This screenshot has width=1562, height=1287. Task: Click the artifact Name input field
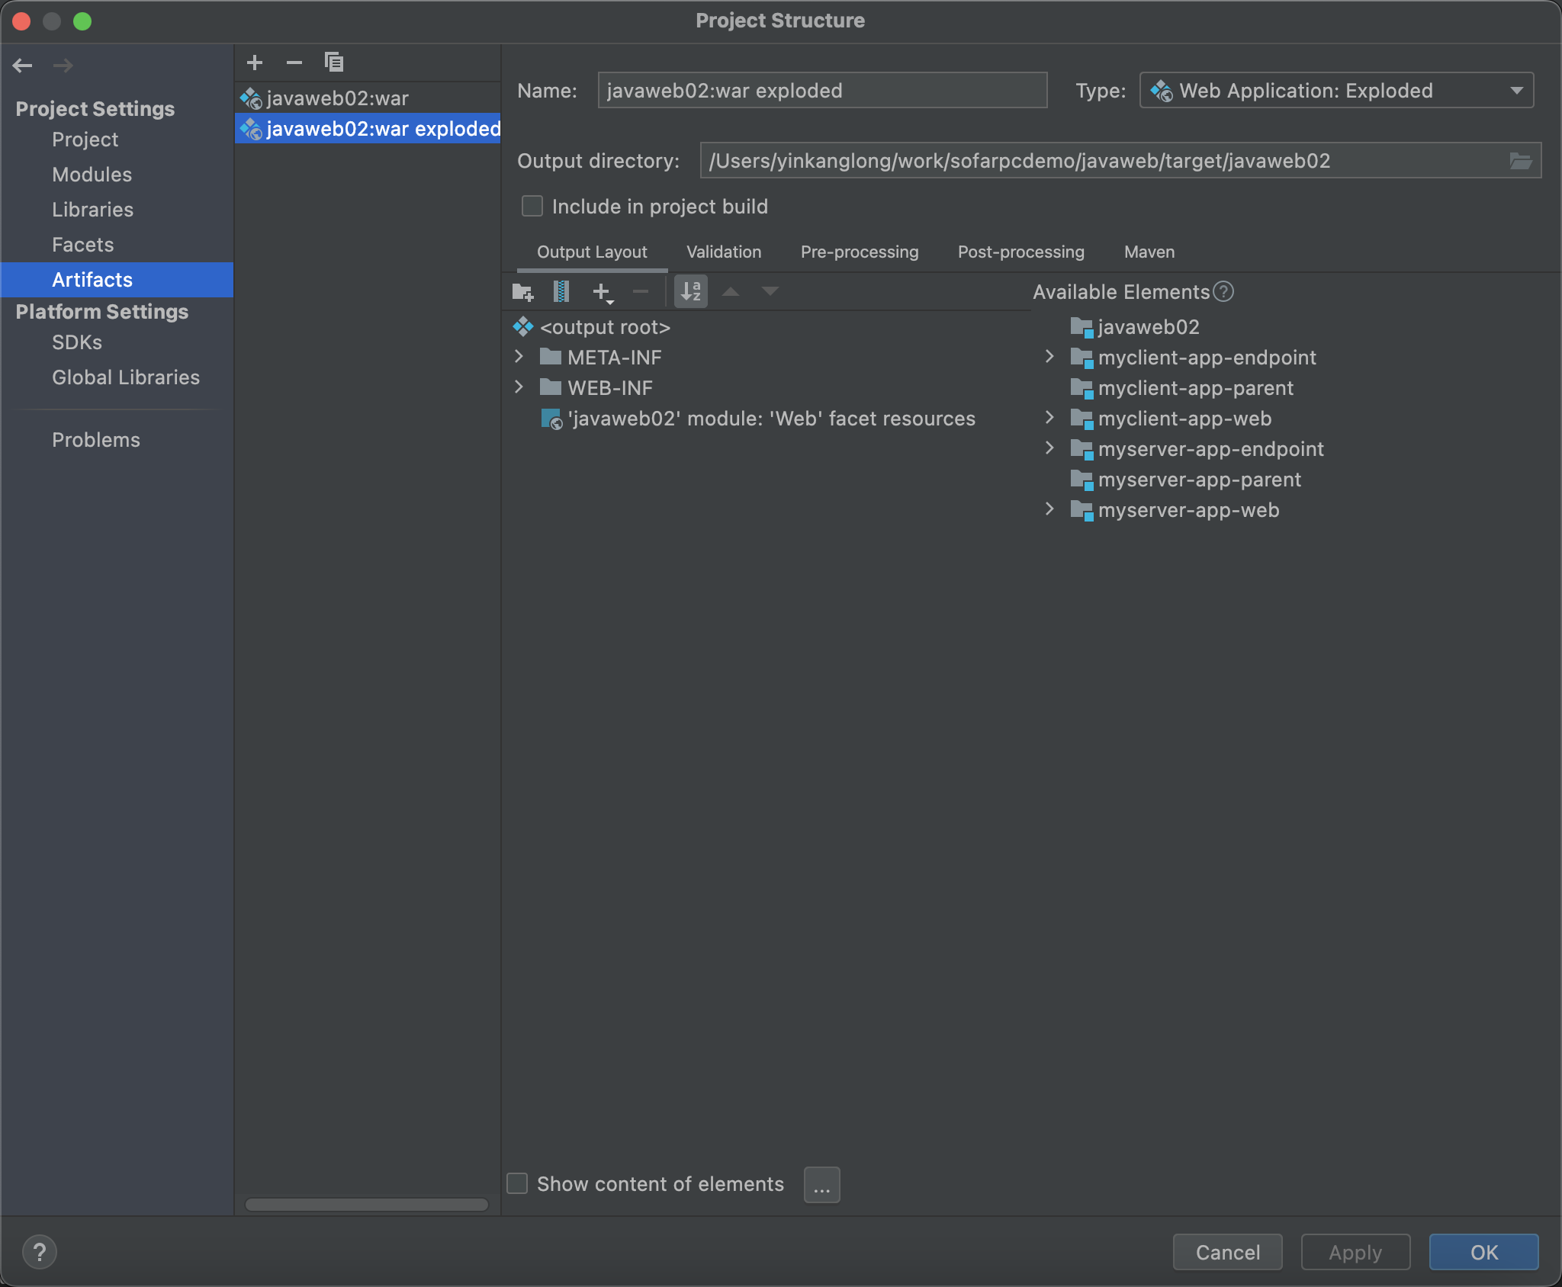pyautogui.click(x=822, y=91)
